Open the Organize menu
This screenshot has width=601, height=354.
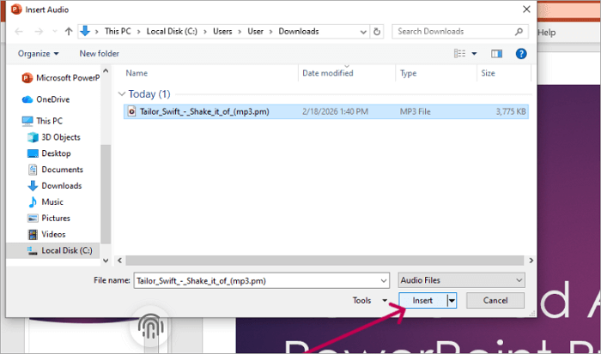(38, 54)
